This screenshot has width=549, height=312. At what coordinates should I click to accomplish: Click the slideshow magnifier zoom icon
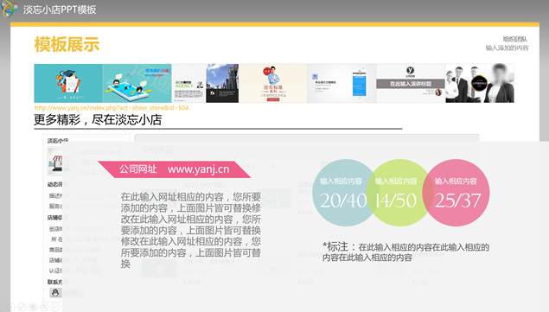coord(44,307)
